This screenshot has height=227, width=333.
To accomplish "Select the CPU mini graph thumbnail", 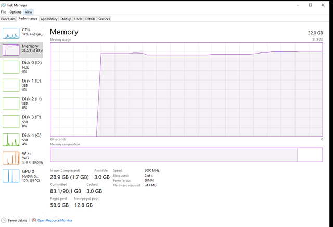I will point(11,33).
